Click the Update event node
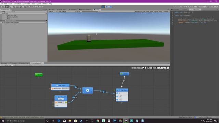Screen dimensions: 219x123 tap(124, 74)
